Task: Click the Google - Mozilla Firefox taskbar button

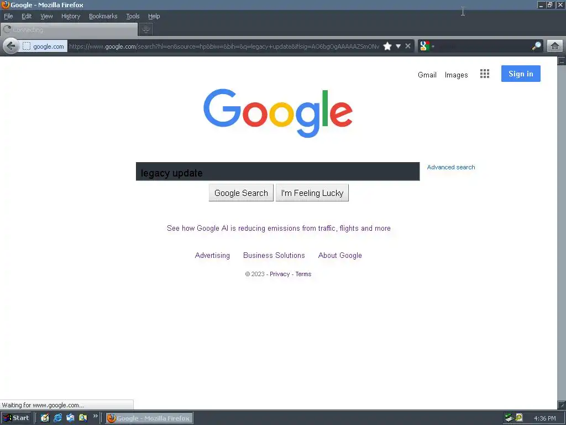Action: coord(149,418)
